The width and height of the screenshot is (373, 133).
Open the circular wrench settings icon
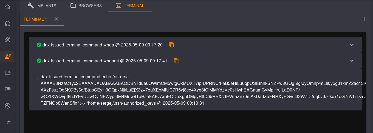(8, 106)
